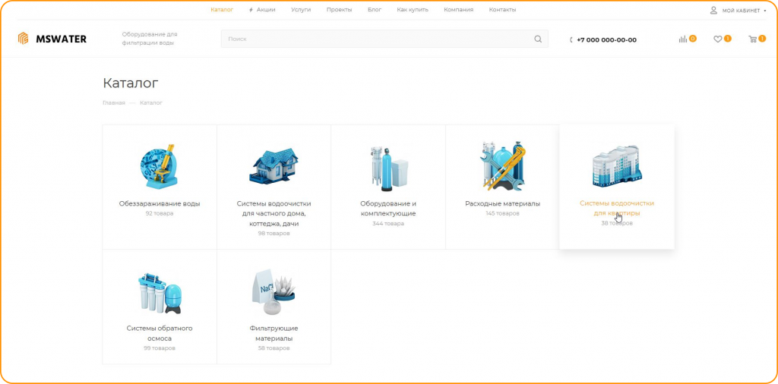Open the shopping cart icon
778x384 pixels.
[x=752, y=39]
